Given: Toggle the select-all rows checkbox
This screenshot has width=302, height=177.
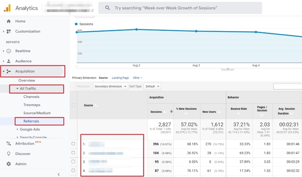Looking at the screenshot, I should [x=73, y=105].
